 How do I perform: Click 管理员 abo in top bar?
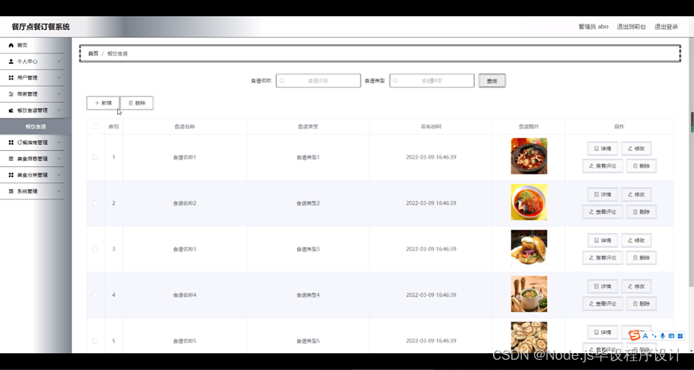pyautogui.click(x=593, y=26)
